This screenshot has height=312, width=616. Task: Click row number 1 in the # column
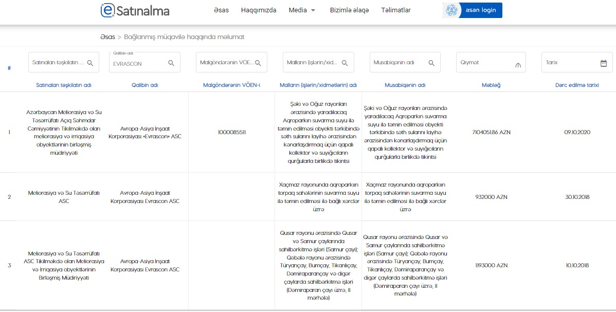(x=9, y=133)
